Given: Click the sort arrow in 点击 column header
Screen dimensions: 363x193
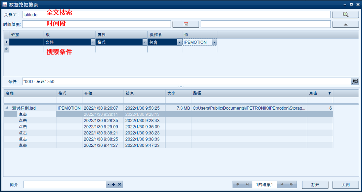Looking at the screenshot, I should [330, 93].
